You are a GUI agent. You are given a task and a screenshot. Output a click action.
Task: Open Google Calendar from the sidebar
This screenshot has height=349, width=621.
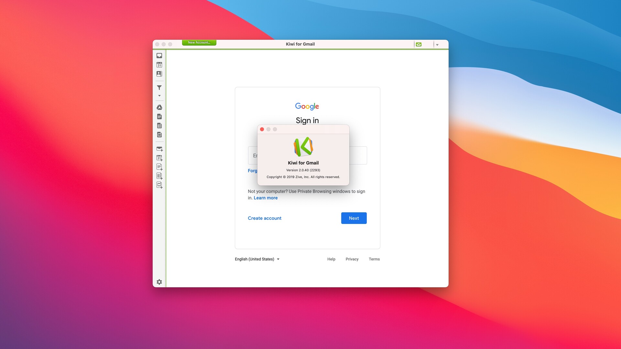pos(159,65)
